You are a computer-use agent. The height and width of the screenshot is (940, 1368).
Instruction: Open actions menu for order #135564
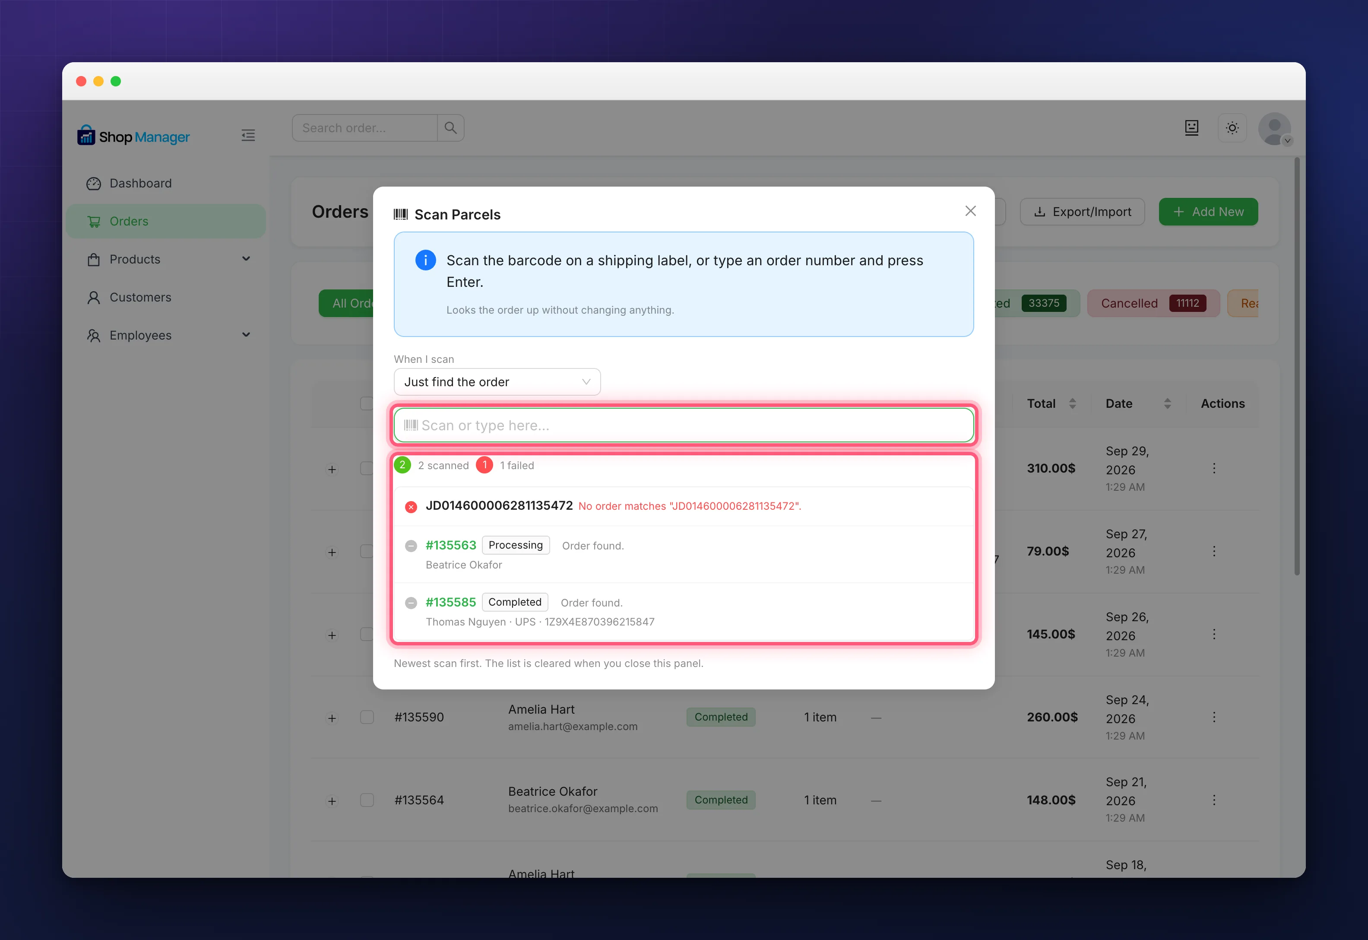coord(1214,800)
